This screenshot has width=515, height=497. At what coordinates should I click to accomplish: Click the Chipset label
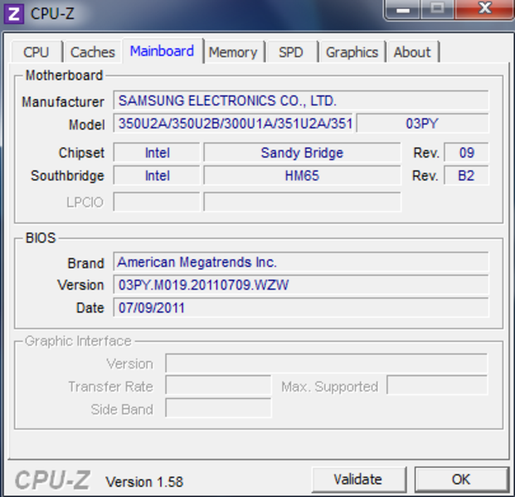coord(81,153)
